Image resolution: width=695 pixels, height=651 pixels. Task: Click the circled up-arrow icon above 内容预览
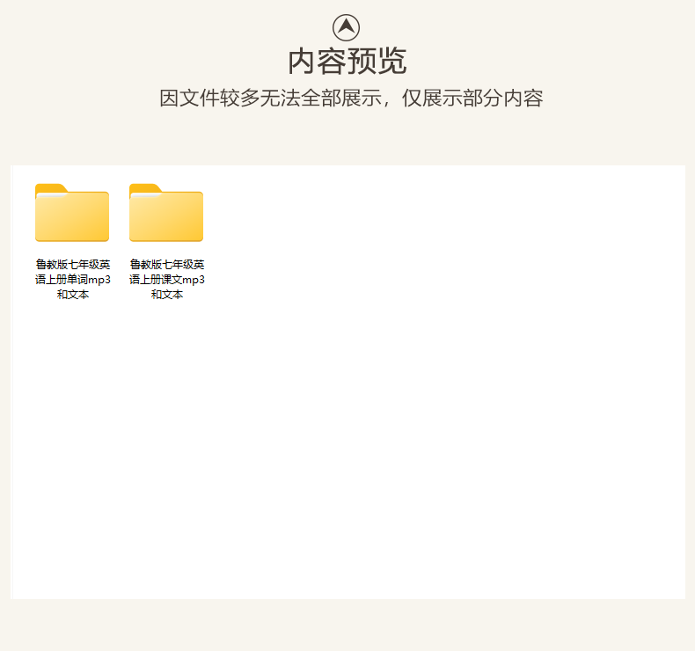346,27
